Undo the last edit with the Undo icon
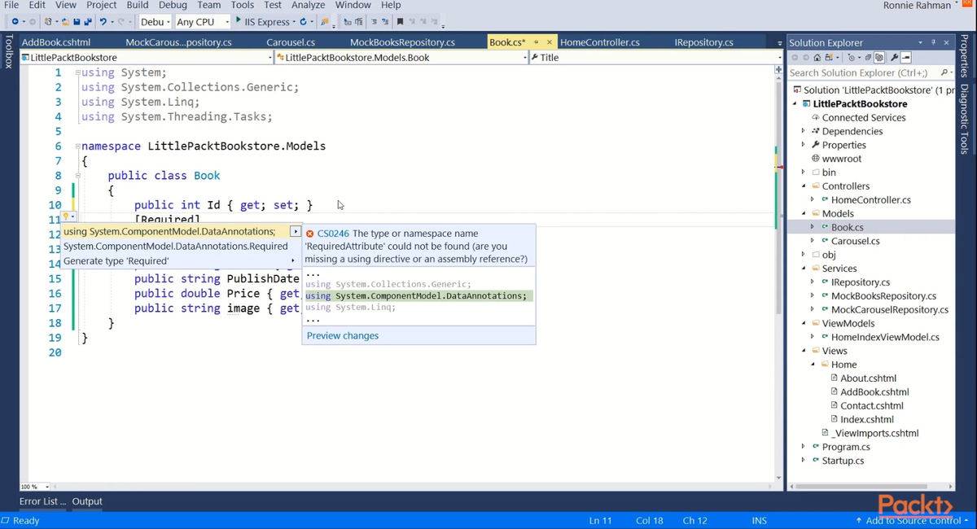Image resolution: width=977 pixels, height=529 pixels. click(103, 22)
